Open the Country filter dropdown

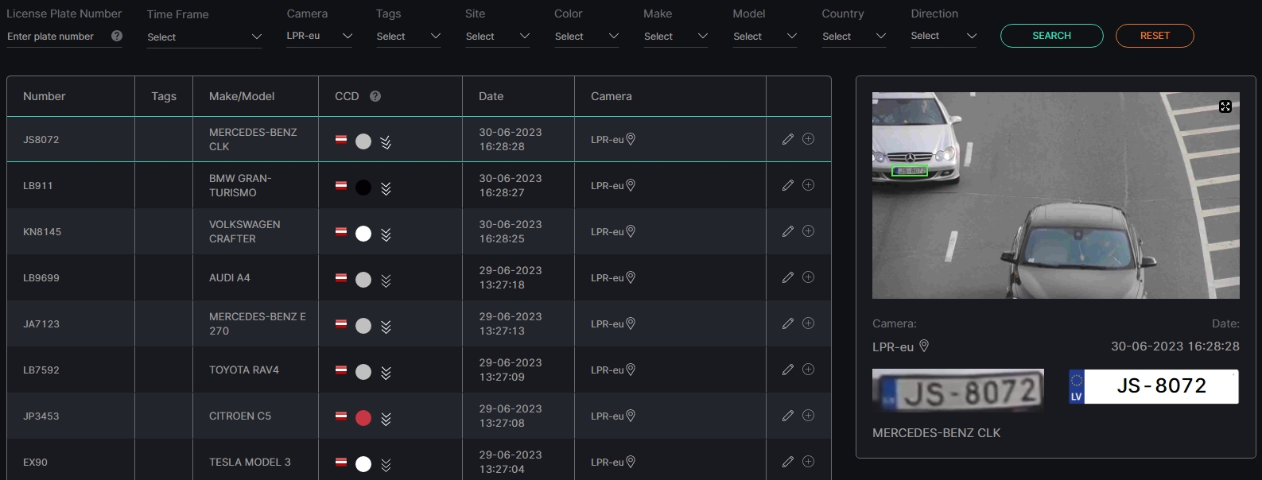854,37
